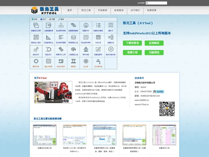Open the 标准查询 navigation item
Image resolution: width=209 pixels, height=157 pixels.
point(119,10)
